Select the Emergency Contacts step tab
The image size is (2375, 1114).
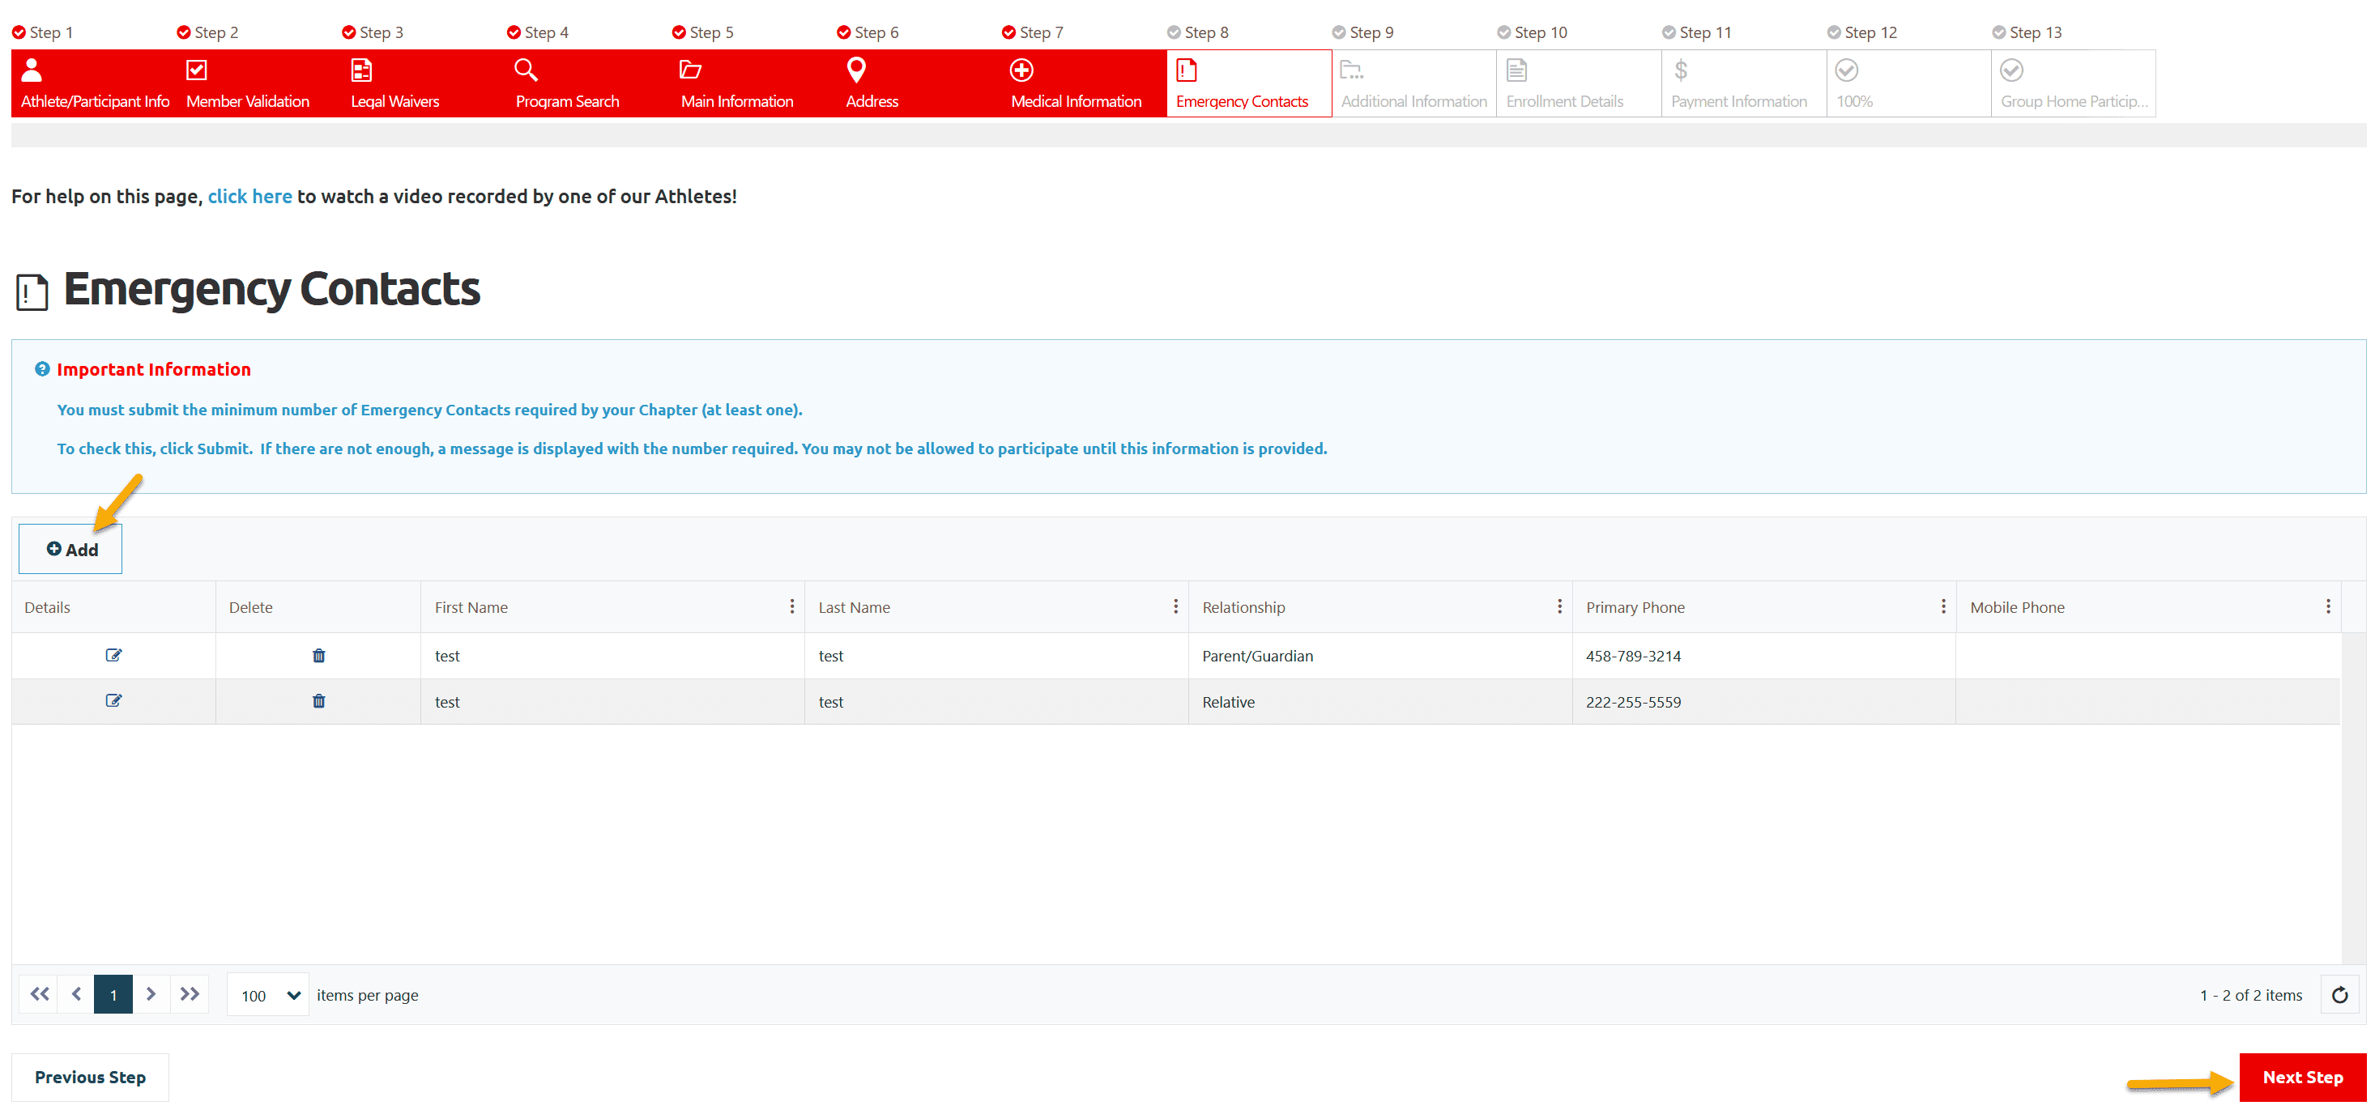point(1248,83)
